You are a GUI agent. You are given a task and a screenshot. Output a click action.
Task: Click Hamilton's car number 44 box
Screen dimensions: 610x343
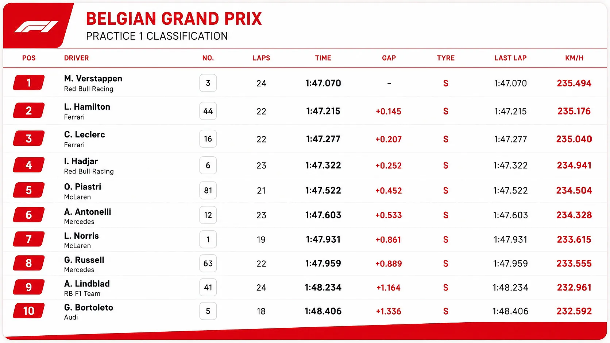pos(208,111)
